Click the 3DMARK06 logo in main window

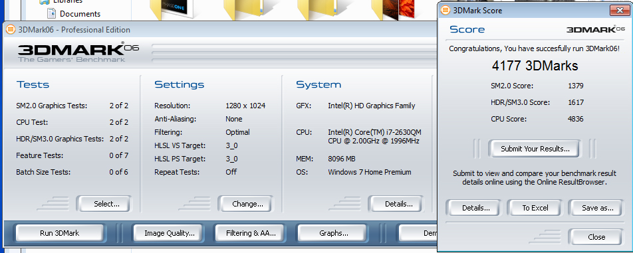(x=78, y=52)
